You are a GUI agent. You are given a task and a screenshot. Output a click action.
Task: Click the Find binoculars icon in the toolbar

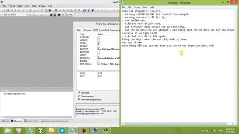pyautogui.click(x=56, y=10)
